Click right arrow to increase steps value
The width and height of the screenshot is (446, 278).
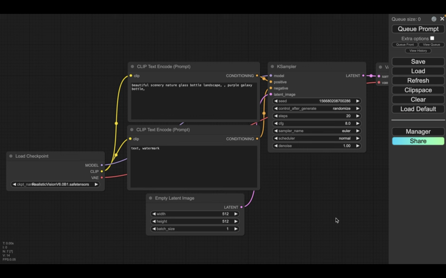358,116
